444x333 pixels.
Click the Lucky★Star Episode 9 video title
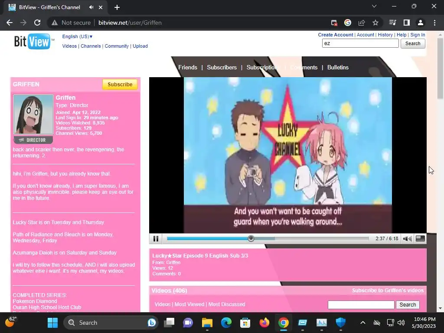pos(200,255)
